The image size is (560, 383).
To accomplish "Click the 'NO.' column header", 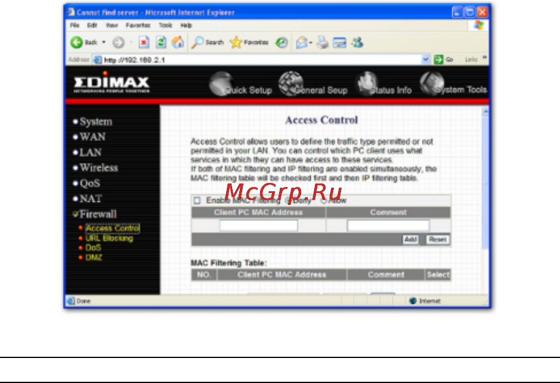I will point(204,275).
